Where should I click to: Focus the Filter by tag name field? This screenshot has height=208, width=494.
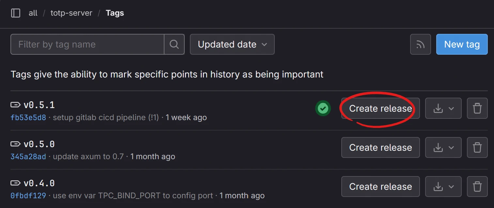point(87,44)
